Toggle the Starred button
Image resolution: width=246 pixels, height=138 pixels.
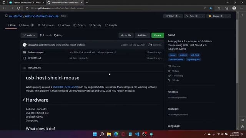(216, 16)
